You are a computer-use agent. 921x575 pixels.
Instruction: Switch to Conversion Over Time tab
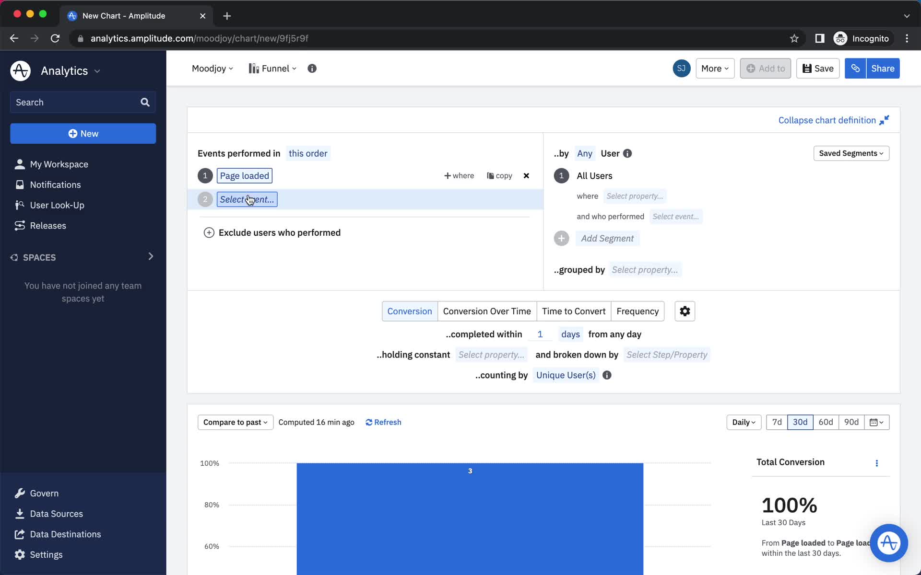coord(487,310)
